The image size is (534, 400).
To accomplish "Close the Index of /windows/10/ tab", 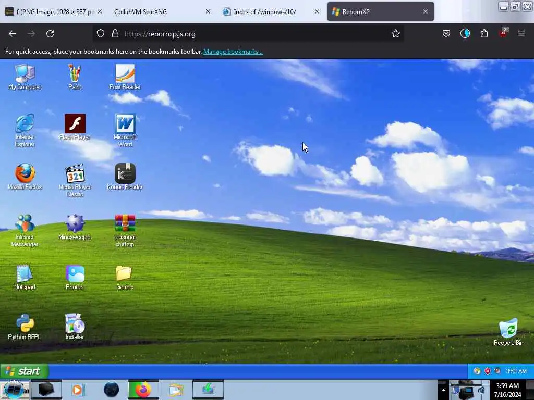I will click(x=317, y=11).
